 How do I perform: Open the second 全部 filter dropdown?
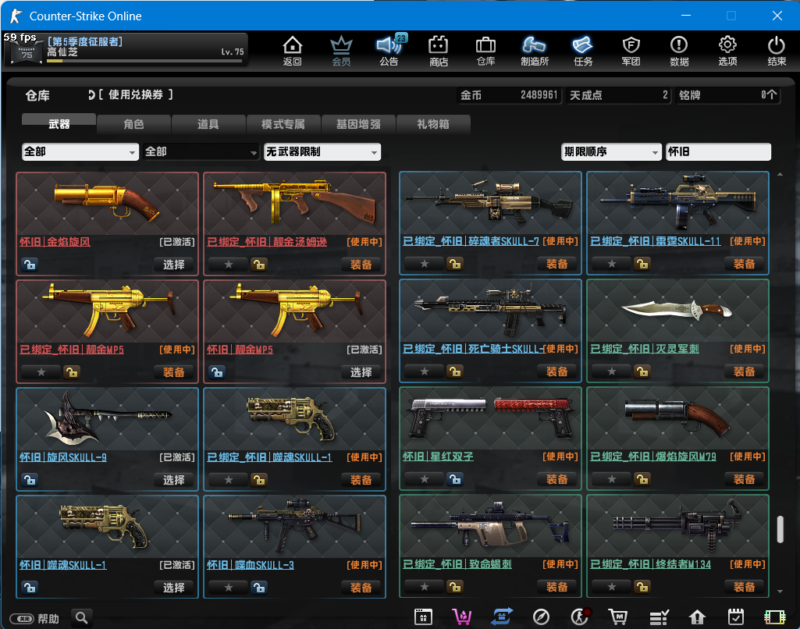point(201,151)
